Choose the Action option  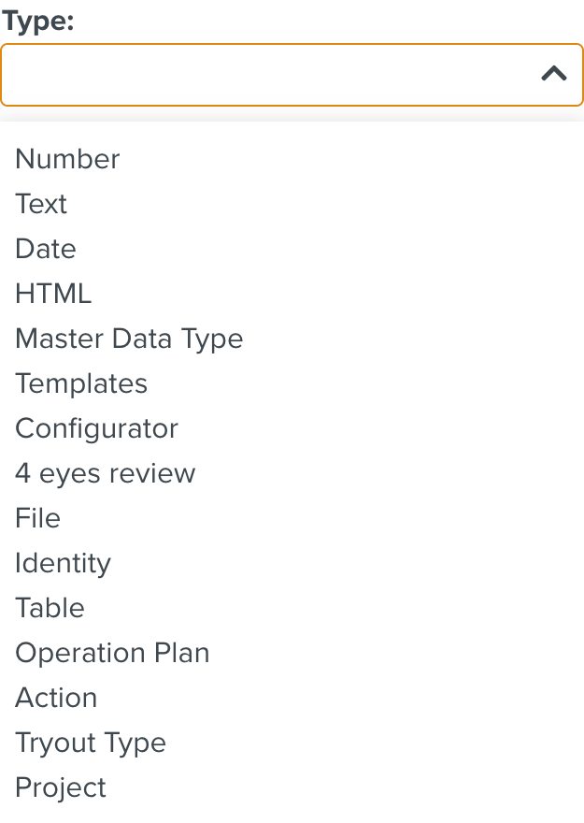click(56, 698)
